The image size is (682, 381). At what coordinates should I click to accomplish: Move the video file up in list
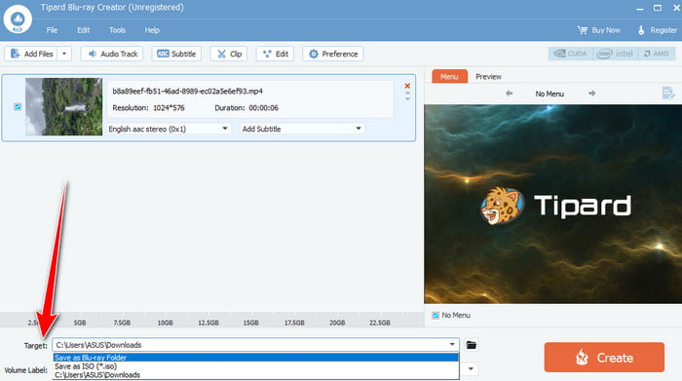click(407, 93)
